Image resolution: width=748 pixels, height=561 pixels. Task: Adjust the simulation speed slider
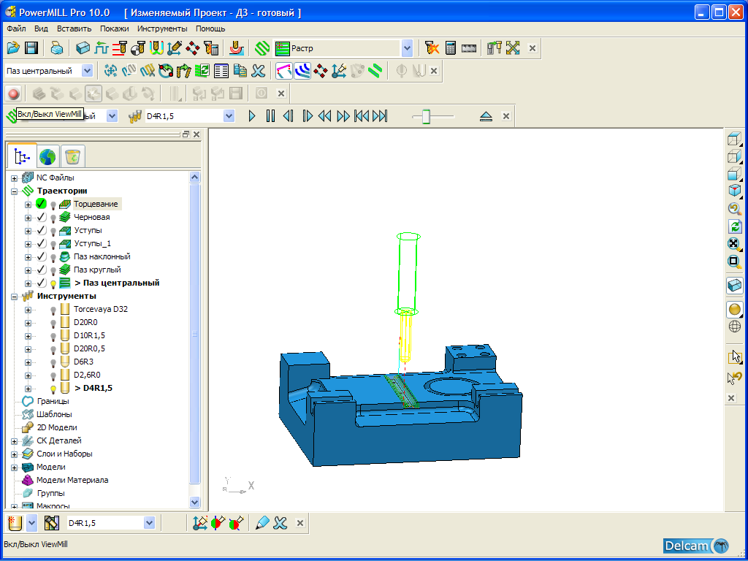tap(427, 116)
